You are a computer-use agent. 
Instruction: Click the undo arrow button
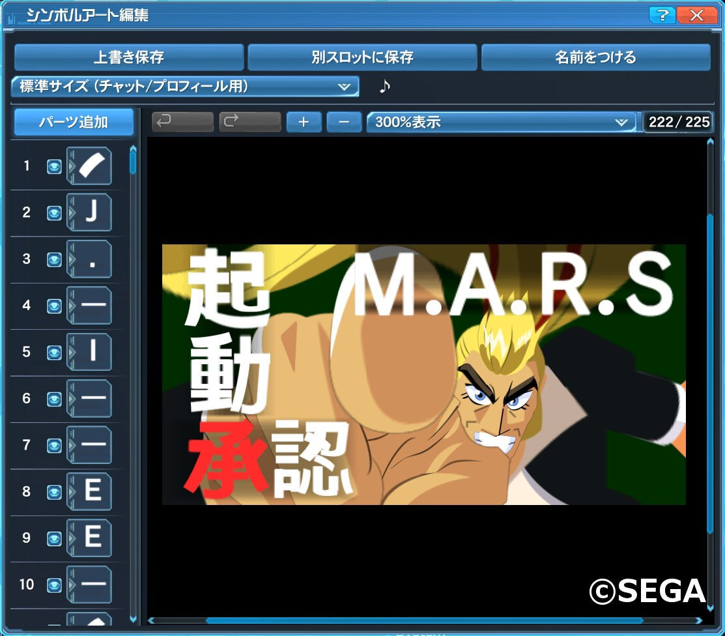click(182, 122)
